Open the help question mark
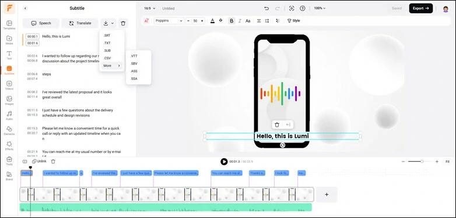This screenshot has width=456, height=218. [x=303, y=8]
